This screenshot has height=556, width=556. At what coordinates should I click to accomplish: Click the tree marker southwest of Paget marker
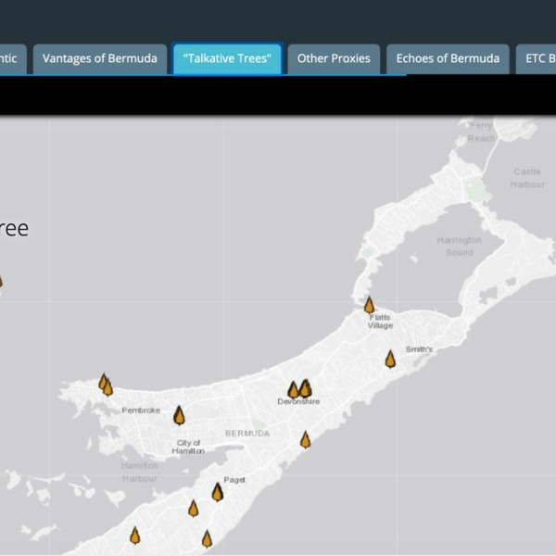pos(193,508)
